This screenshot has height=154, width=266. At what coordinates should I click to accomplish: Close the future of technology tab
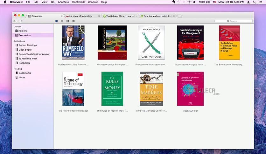point(99,16)
